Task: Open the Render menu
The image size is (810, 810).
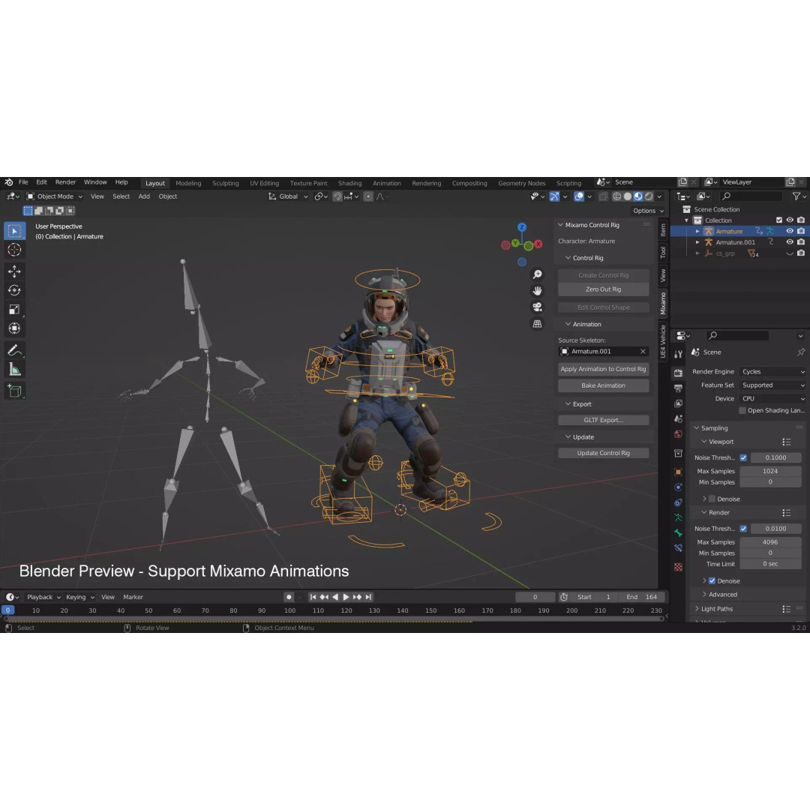Action: 65,182
